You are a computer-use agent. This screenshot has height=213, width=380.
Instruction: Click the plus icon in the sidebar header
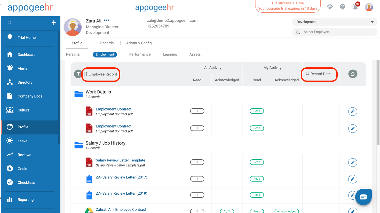54,23
